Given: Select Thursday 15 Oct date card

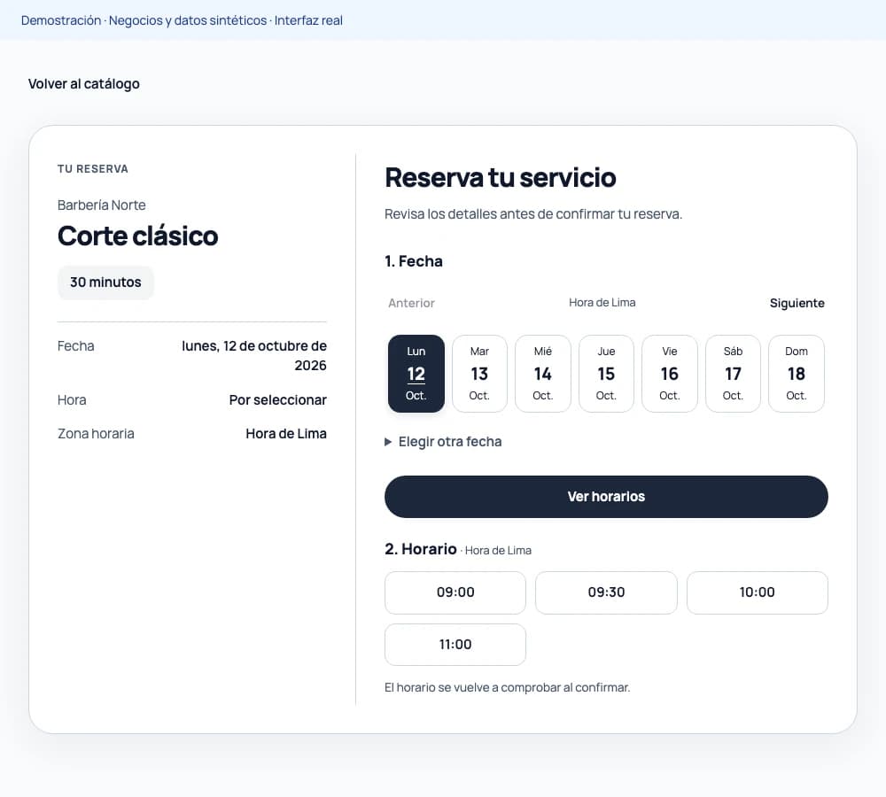Looking at the screenshot, I should (x=606, y=374).
